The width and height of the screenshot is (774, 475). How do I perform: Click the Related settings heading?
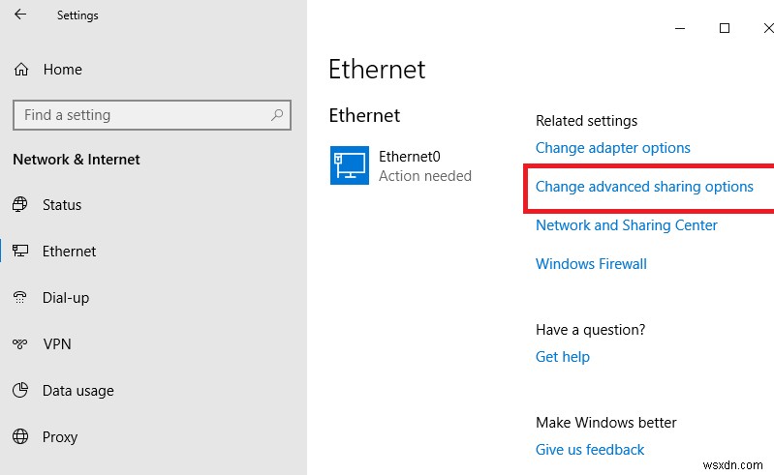point(586,121)
